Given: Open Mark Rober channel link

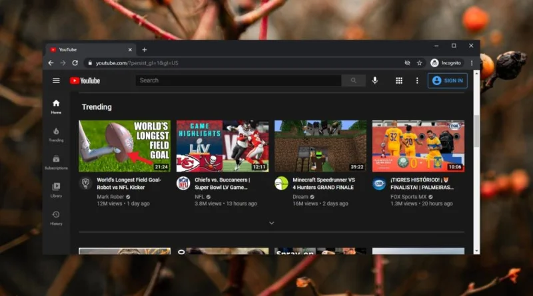Looking at the screenshot, I should click(111, 196).
